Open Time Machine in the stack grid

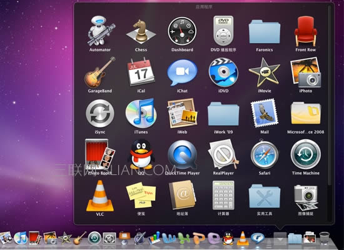click(x=306, y=154)
